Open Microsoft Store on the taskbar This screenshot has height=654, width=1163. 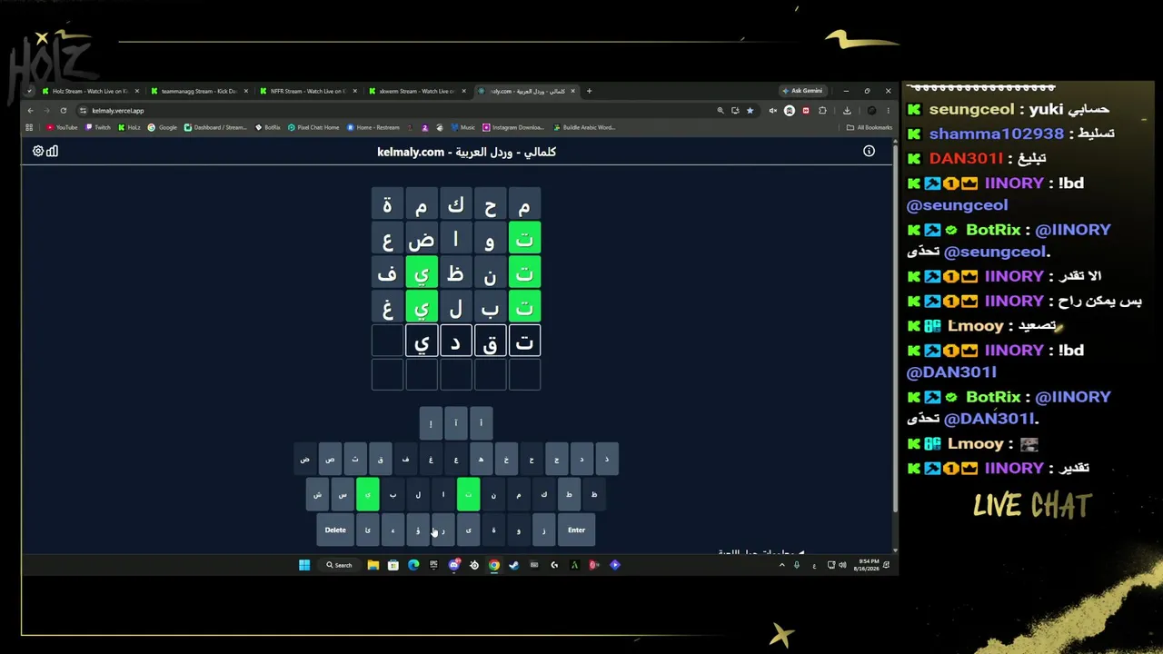point(393,565)
